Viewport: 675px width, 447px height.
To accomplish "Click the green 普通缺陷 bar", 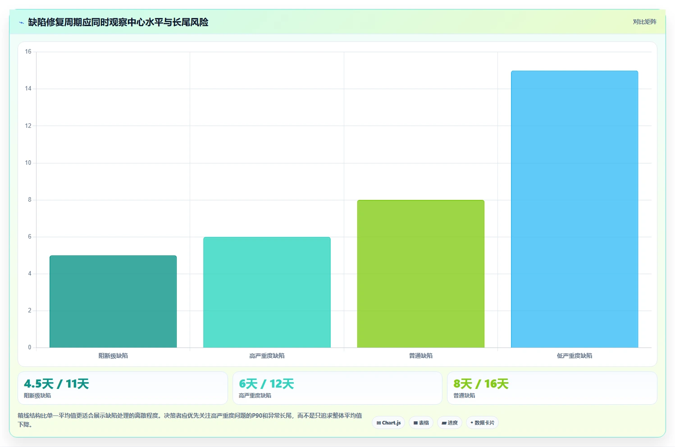I will 421,274.
